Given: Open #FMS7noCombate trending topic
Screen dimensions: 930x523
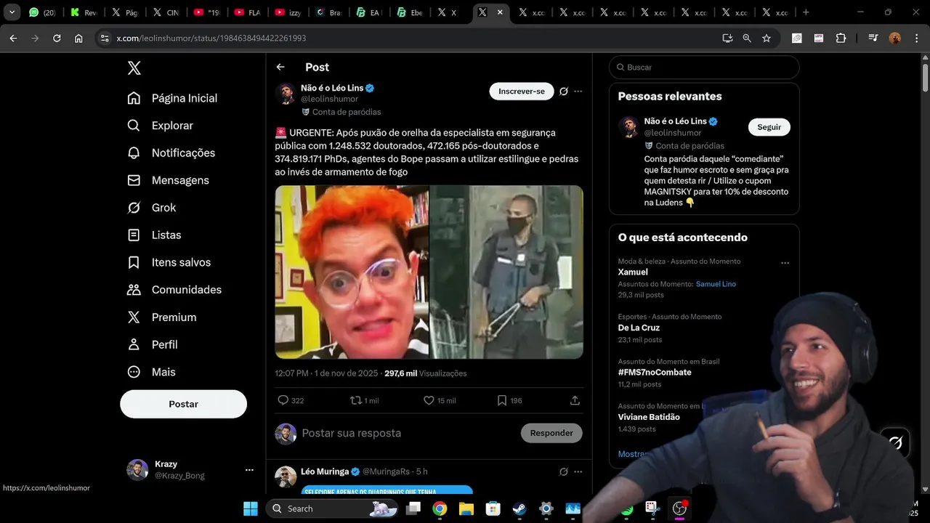Looking at the screenshot, I should [x=655, y=372].
